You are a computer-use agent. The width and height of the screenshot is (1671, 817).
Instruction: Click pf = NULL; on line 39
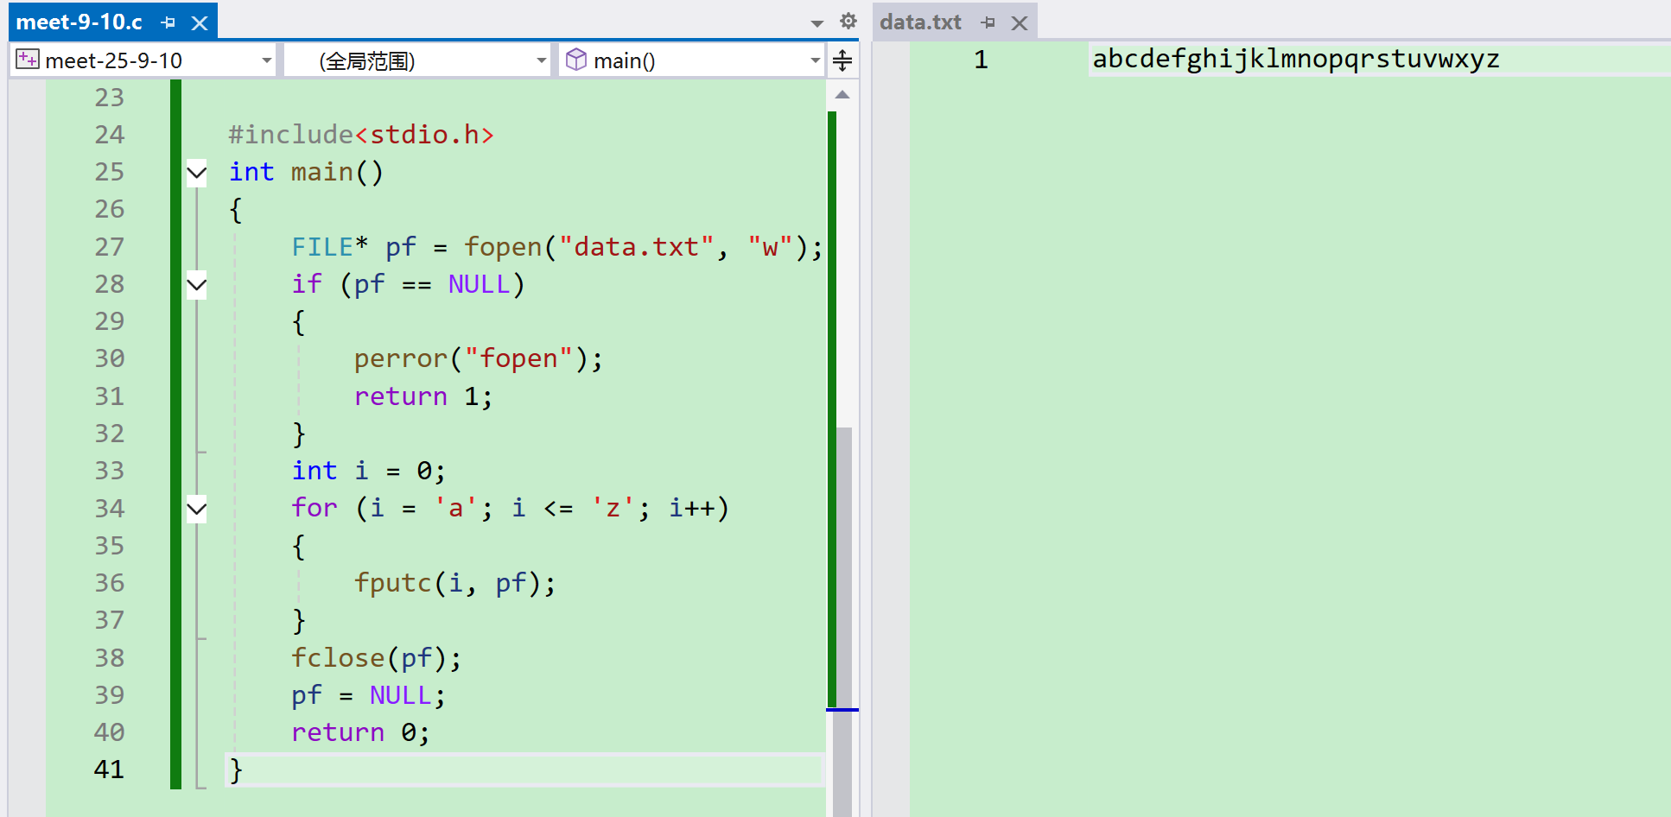pyautogui.click(x=368, y=695)
